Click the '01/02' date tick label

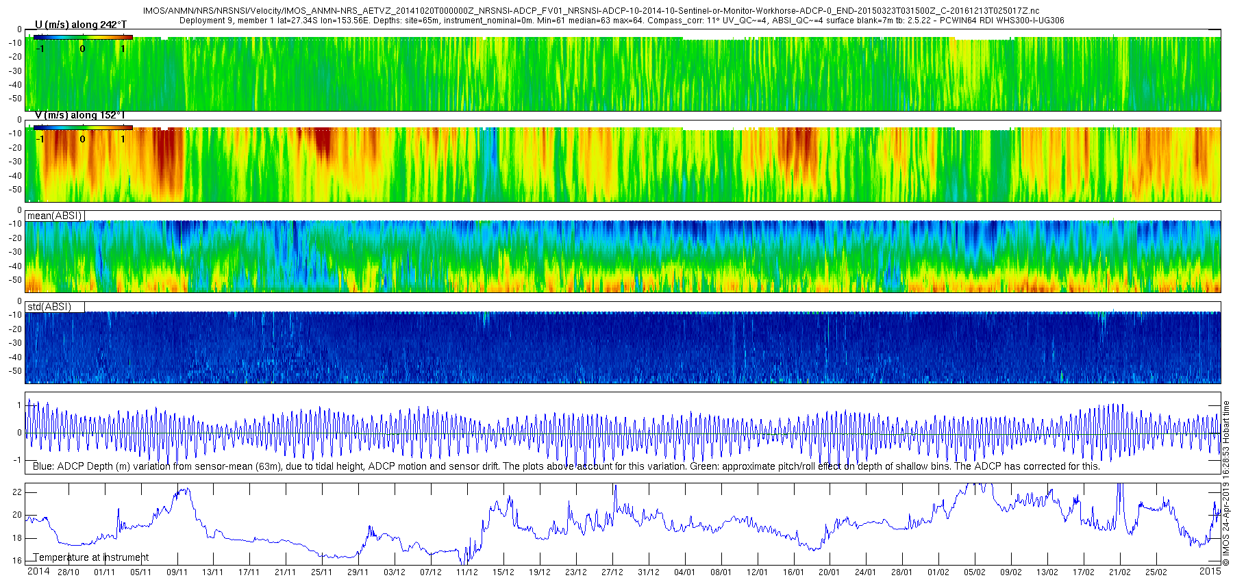(x=938, y=572)
